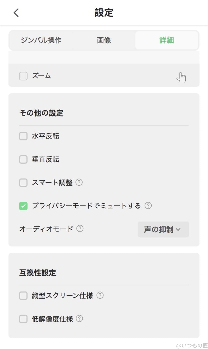This screenshot has height=349, width=208.
Task: Open the 声の抑制 audio mode dropdown
Action: point(163,229)
